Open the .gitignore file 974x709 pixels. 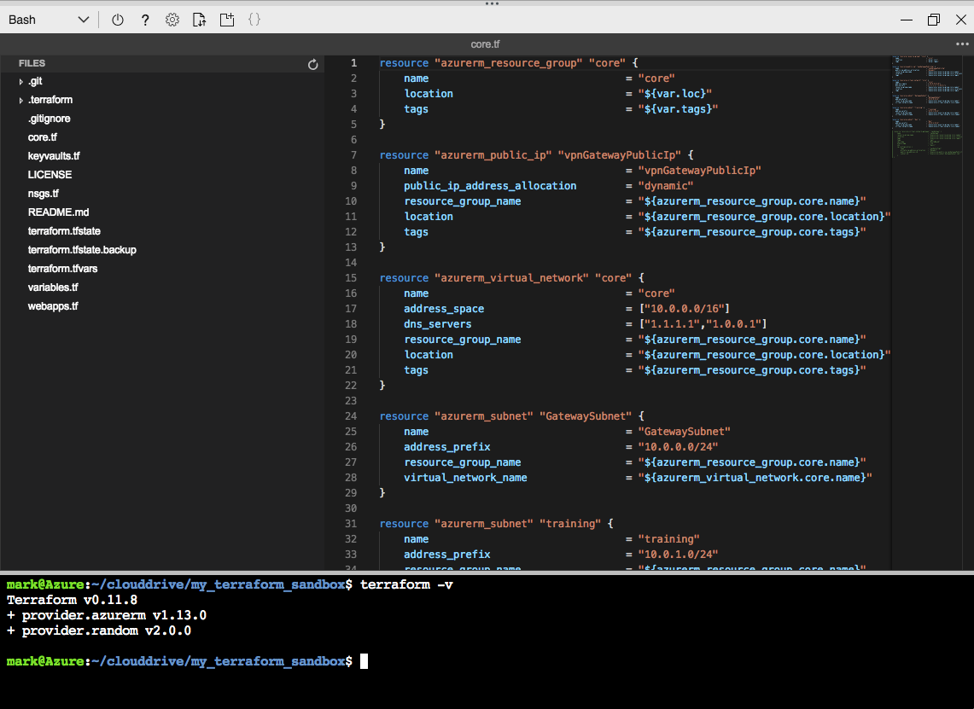tap(49, 119)
